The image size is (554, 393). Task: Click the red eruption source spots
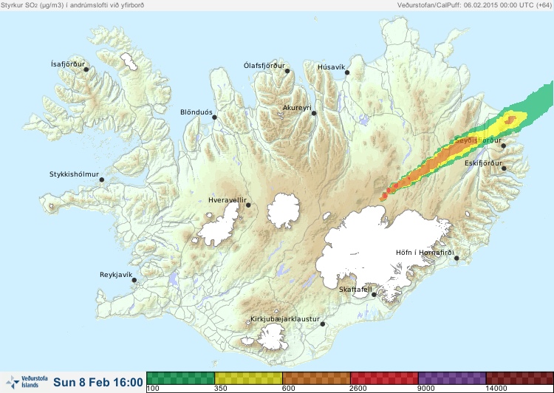(390, 190)
